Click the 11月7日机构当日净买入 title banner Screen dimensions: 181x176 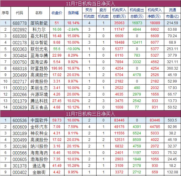point(91,4)
